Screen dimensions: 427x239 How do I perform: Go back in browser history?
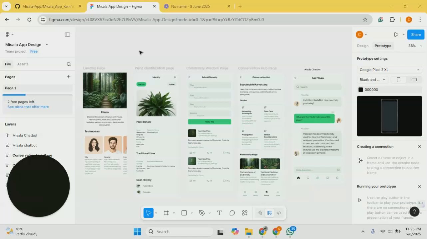tap(7, 20)
